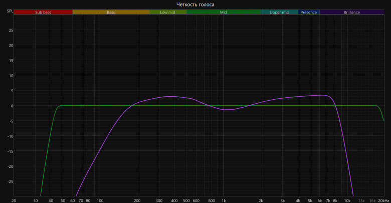Screen dimensions: 391x203
Task: Click the 20kHz frequency label
Action: click(383, 200)
